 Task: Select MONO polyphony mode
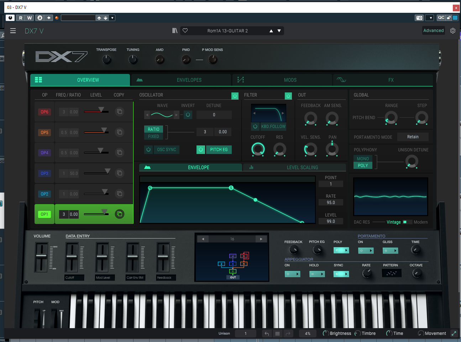pos(363,159)
